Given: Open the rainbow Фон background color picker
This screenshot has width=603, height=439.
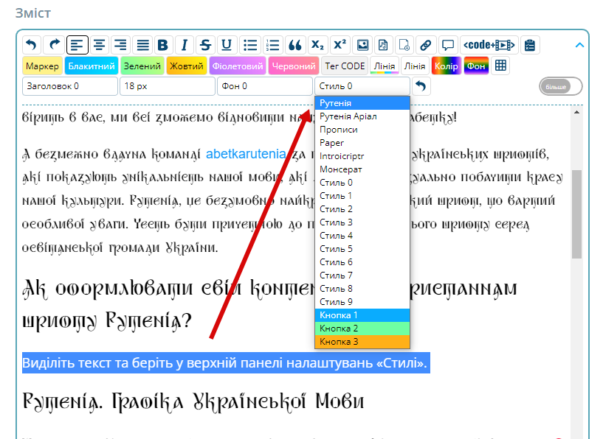Looking at the screenshot, I should coord(476,66).
